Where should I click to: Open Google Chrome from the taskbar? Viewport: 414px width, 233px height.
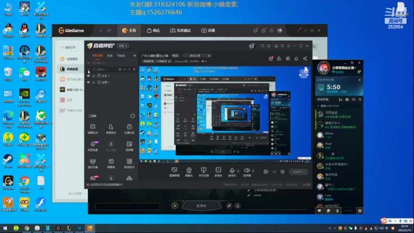pyautogui.click(x=26, y=228)
